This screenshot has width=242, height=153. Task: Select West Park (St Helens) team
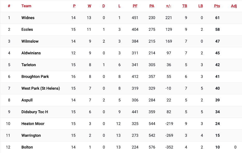pos(41,88)
